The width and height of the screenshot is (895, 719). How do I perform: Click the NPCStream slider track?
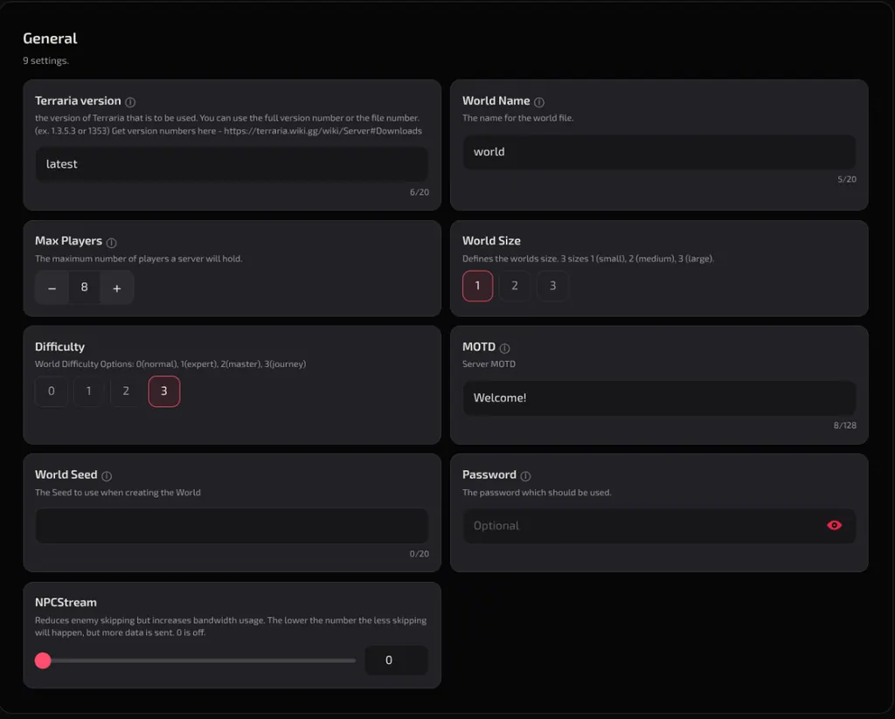coord(196,660)
